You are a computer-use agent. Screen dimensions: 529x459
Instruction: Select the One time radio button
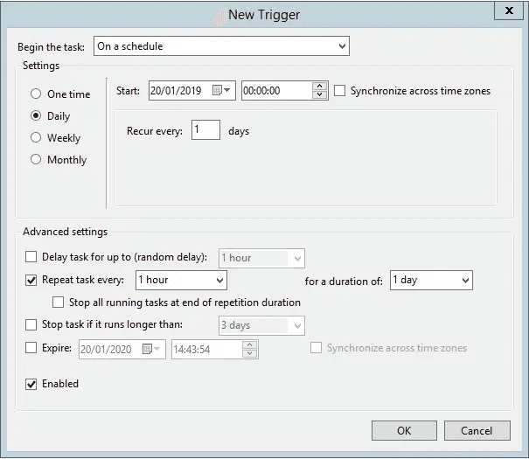pyautogui.click(x=36, y=94)
